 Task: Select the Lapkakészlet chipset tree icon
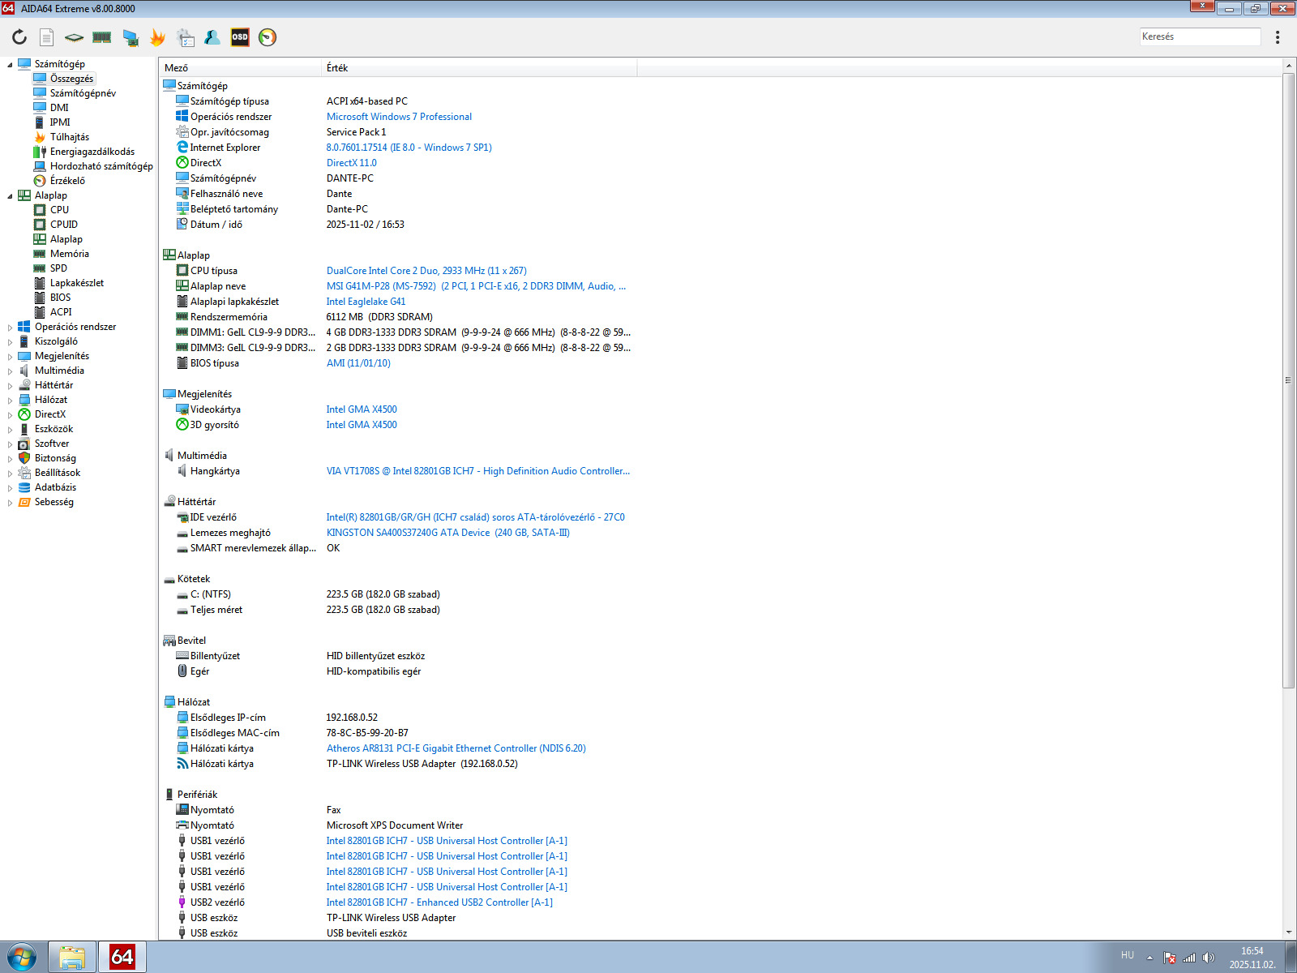[x=40, y=283]
